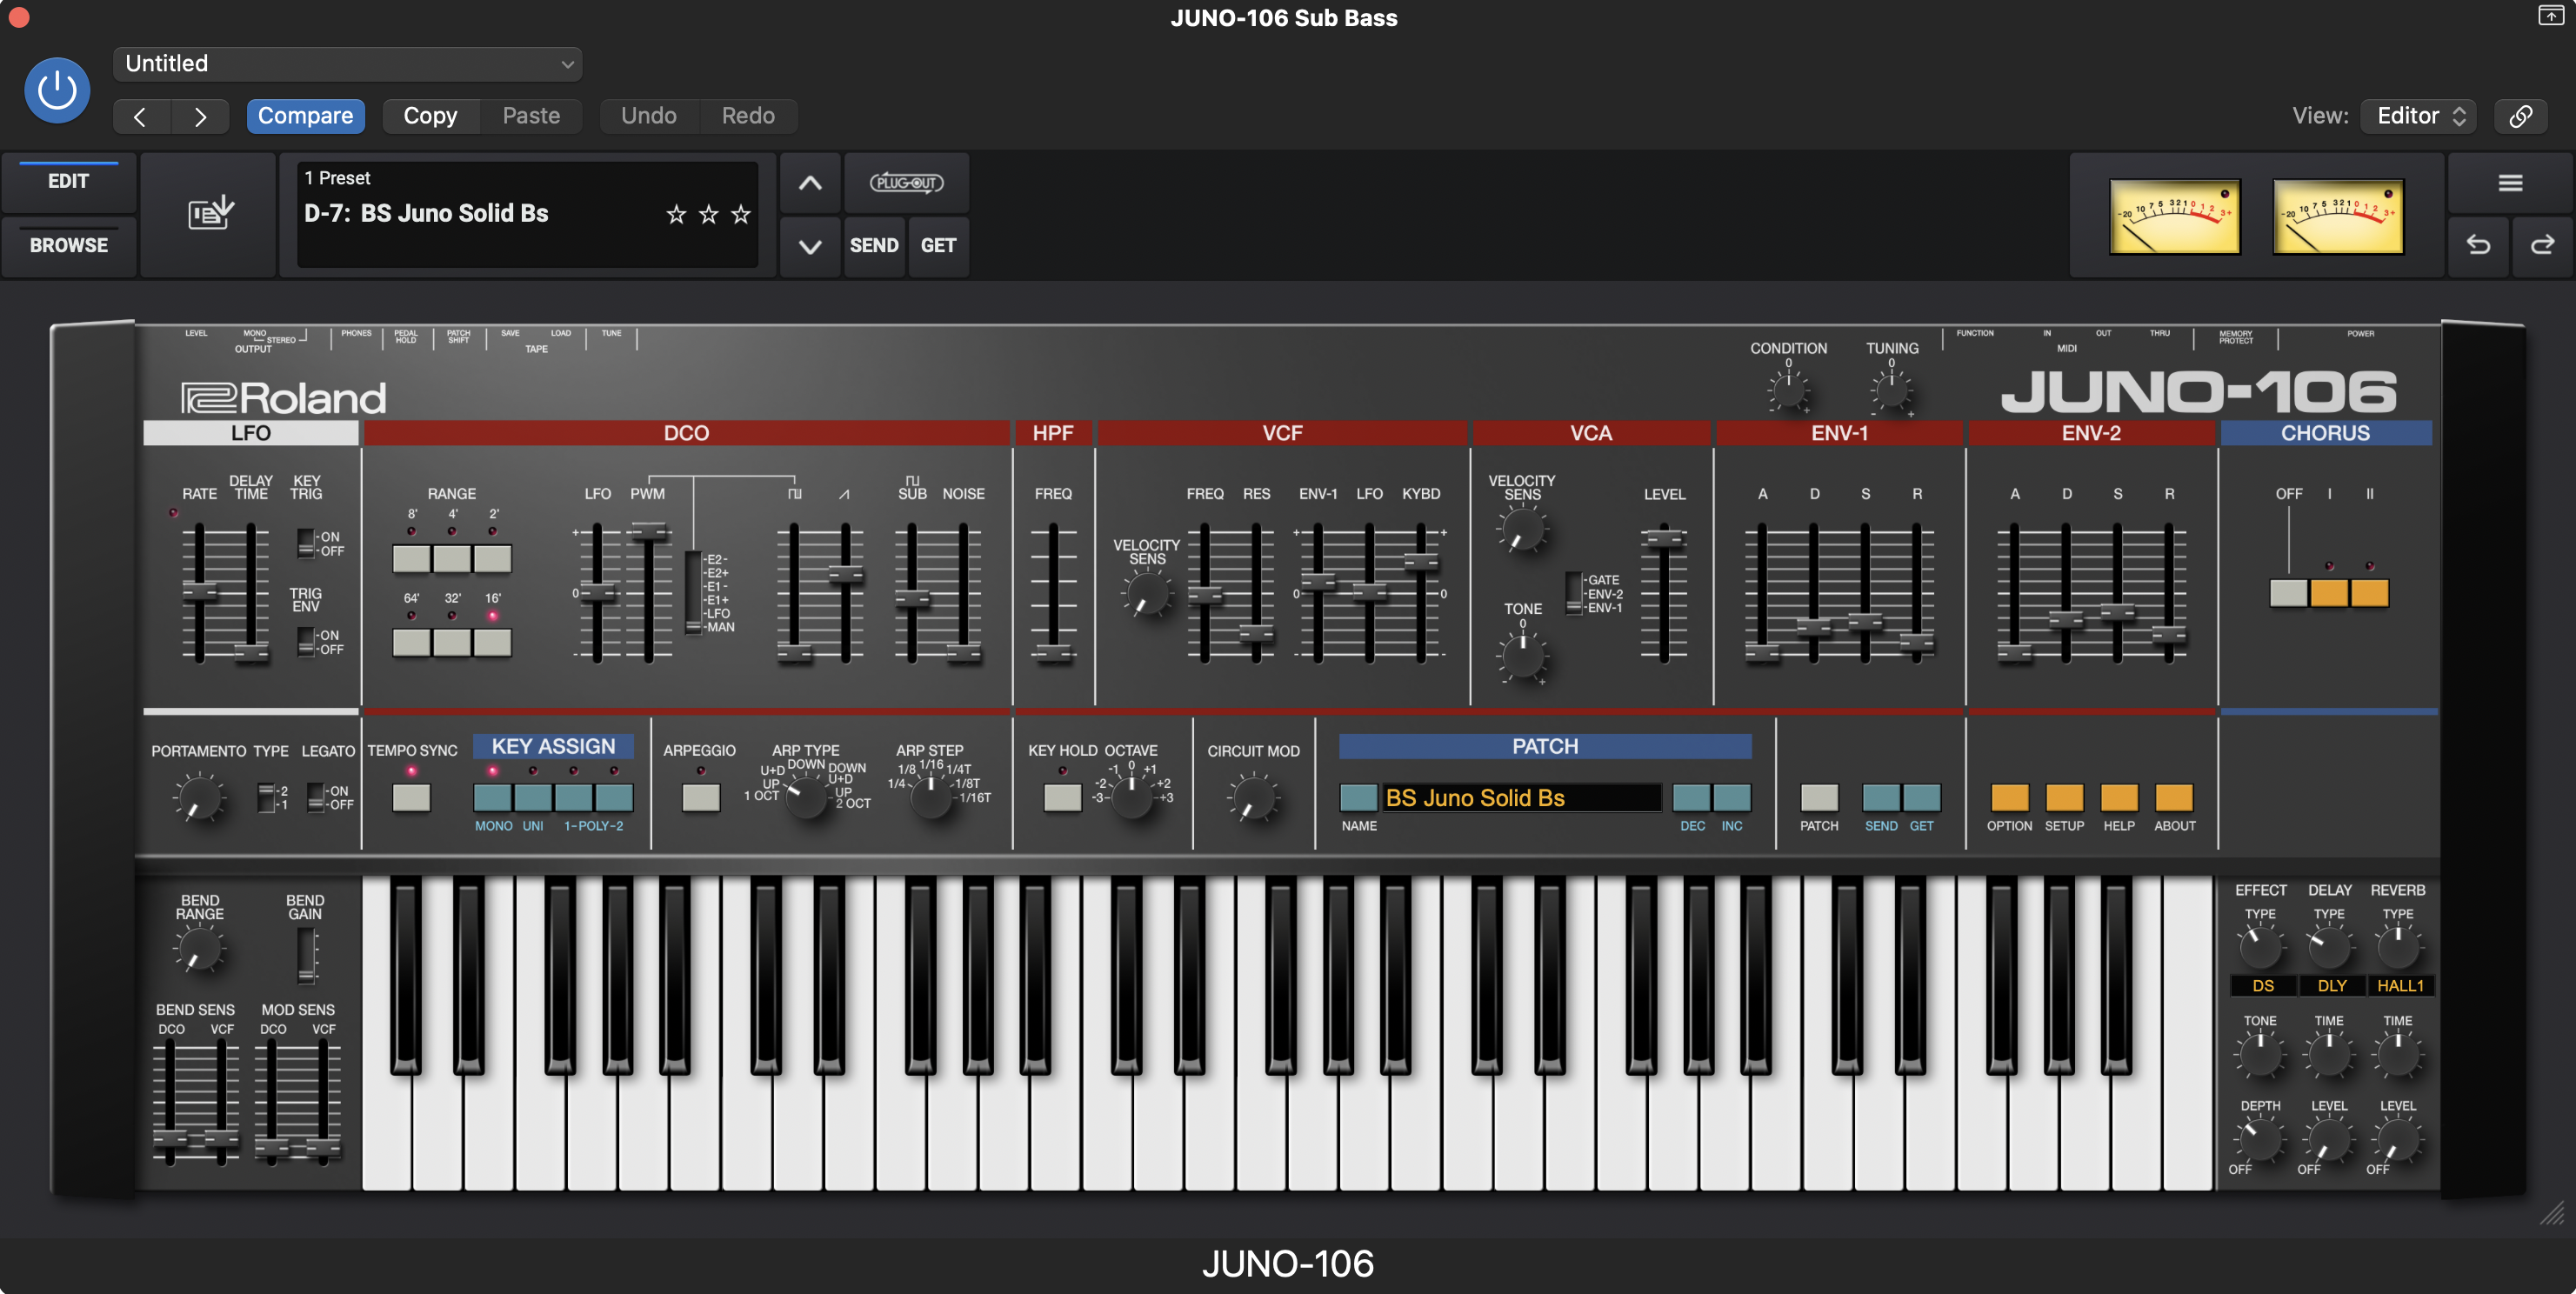Click the EFFECT TYPE selector knob
The height and width of the screenshot is (1294, 2576).
tap(2259, 946)
